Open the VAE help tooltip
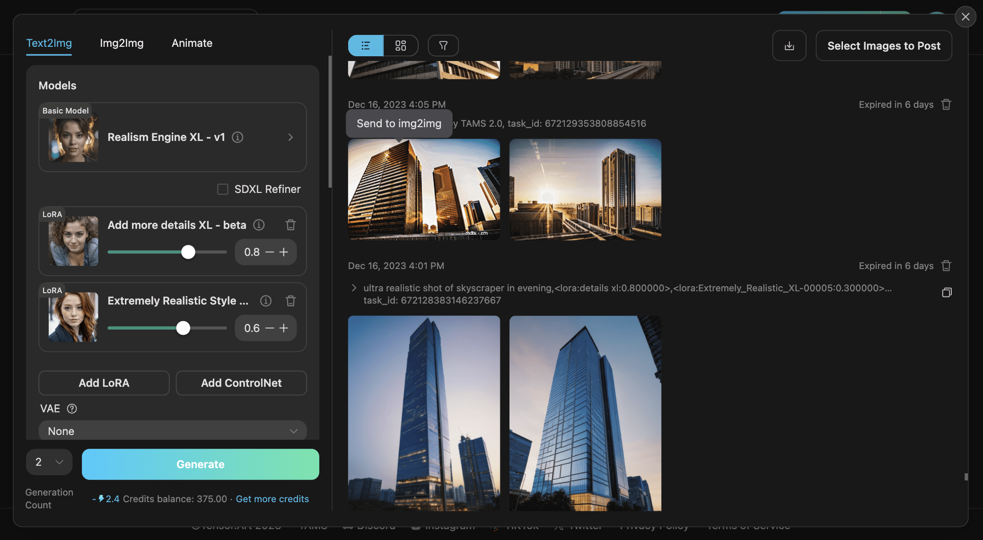The width and height of the screenshot is (983, 540). coord(72,409)
